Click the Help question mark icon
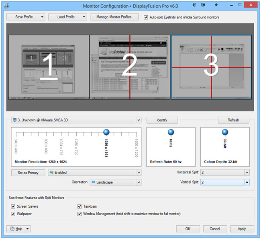This screenshot has width=261, height=239. [x=12, y=229]
